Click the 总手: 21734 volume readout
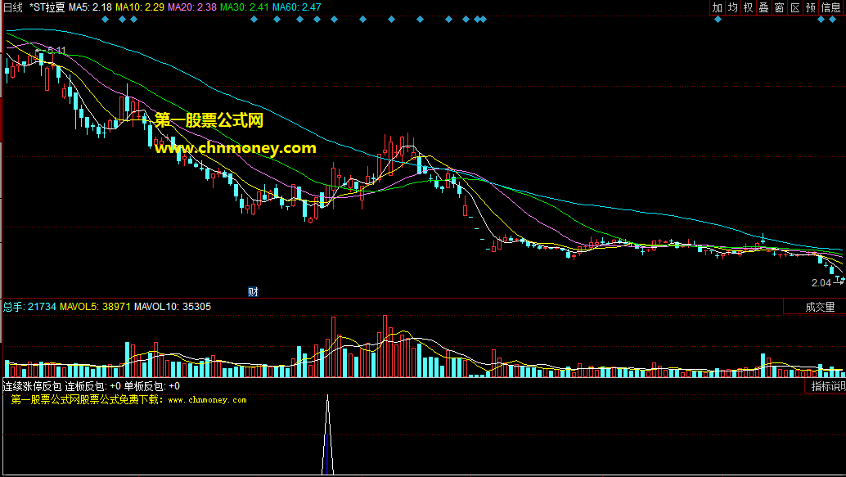The height and width of the screenshot is (477, 846). click(x=29, y=307)
